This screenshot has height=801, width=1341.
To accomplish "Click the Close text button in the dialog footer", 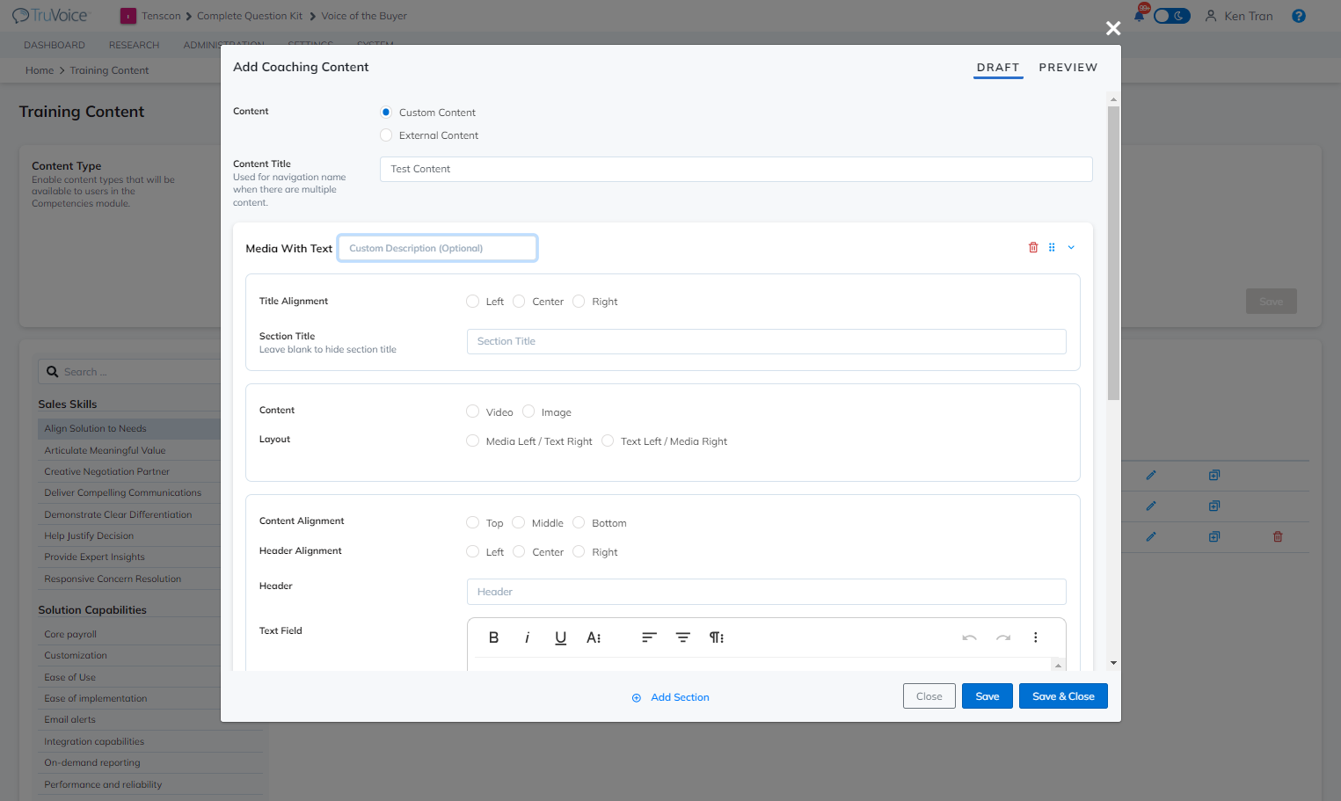I will (929, 696).
